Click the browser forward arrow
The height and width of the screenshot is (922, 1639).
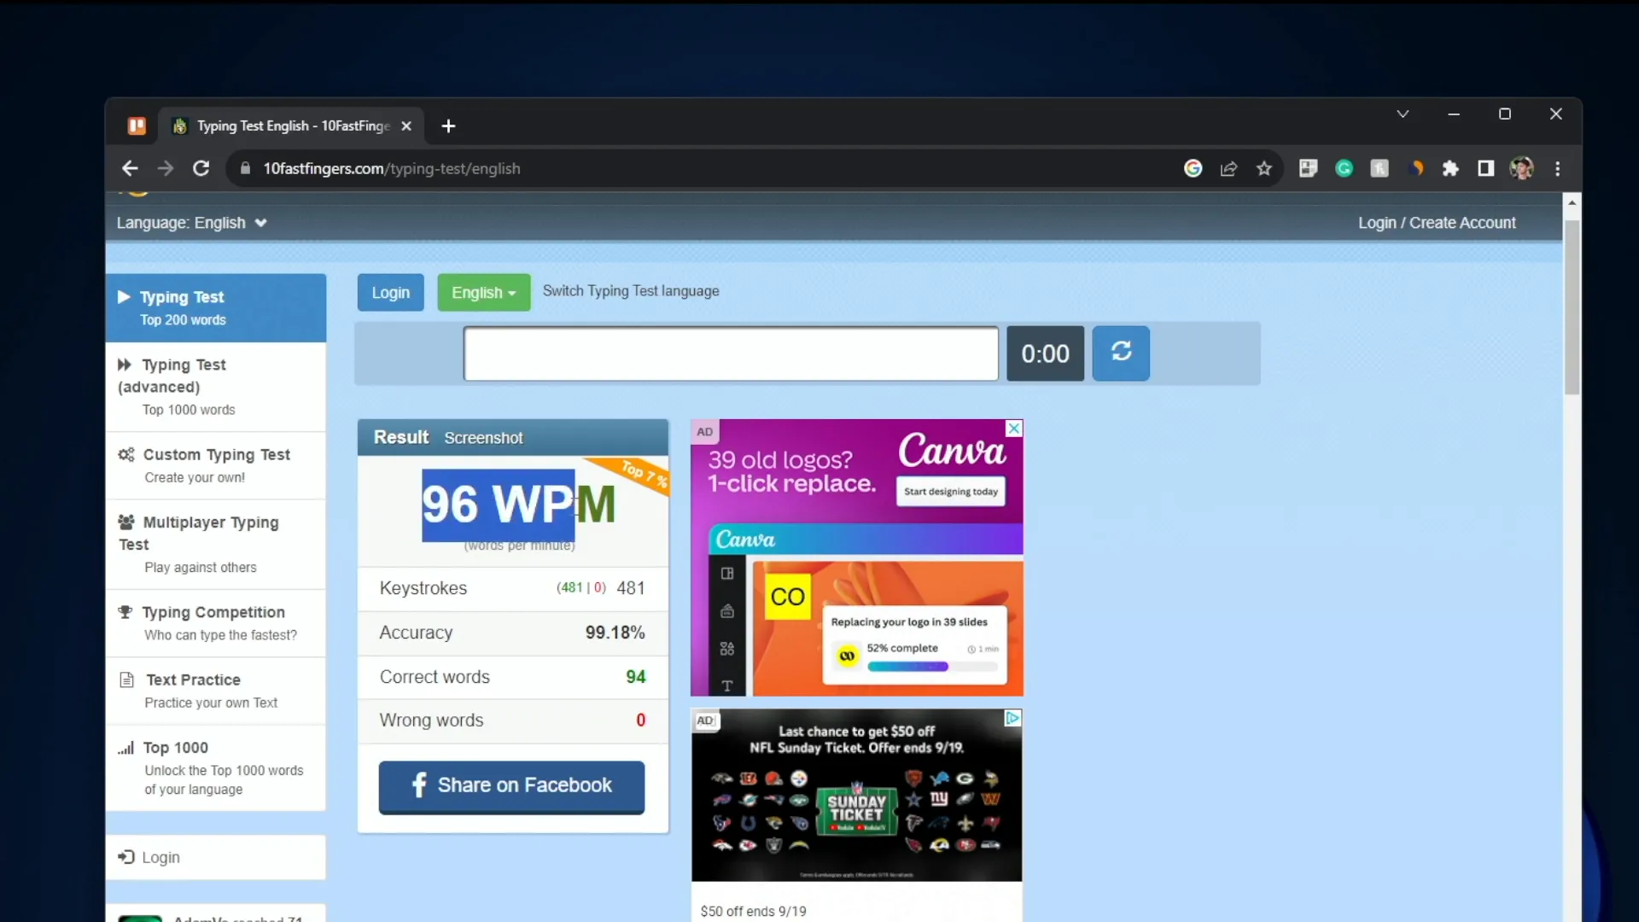click(x=166, y=169)
